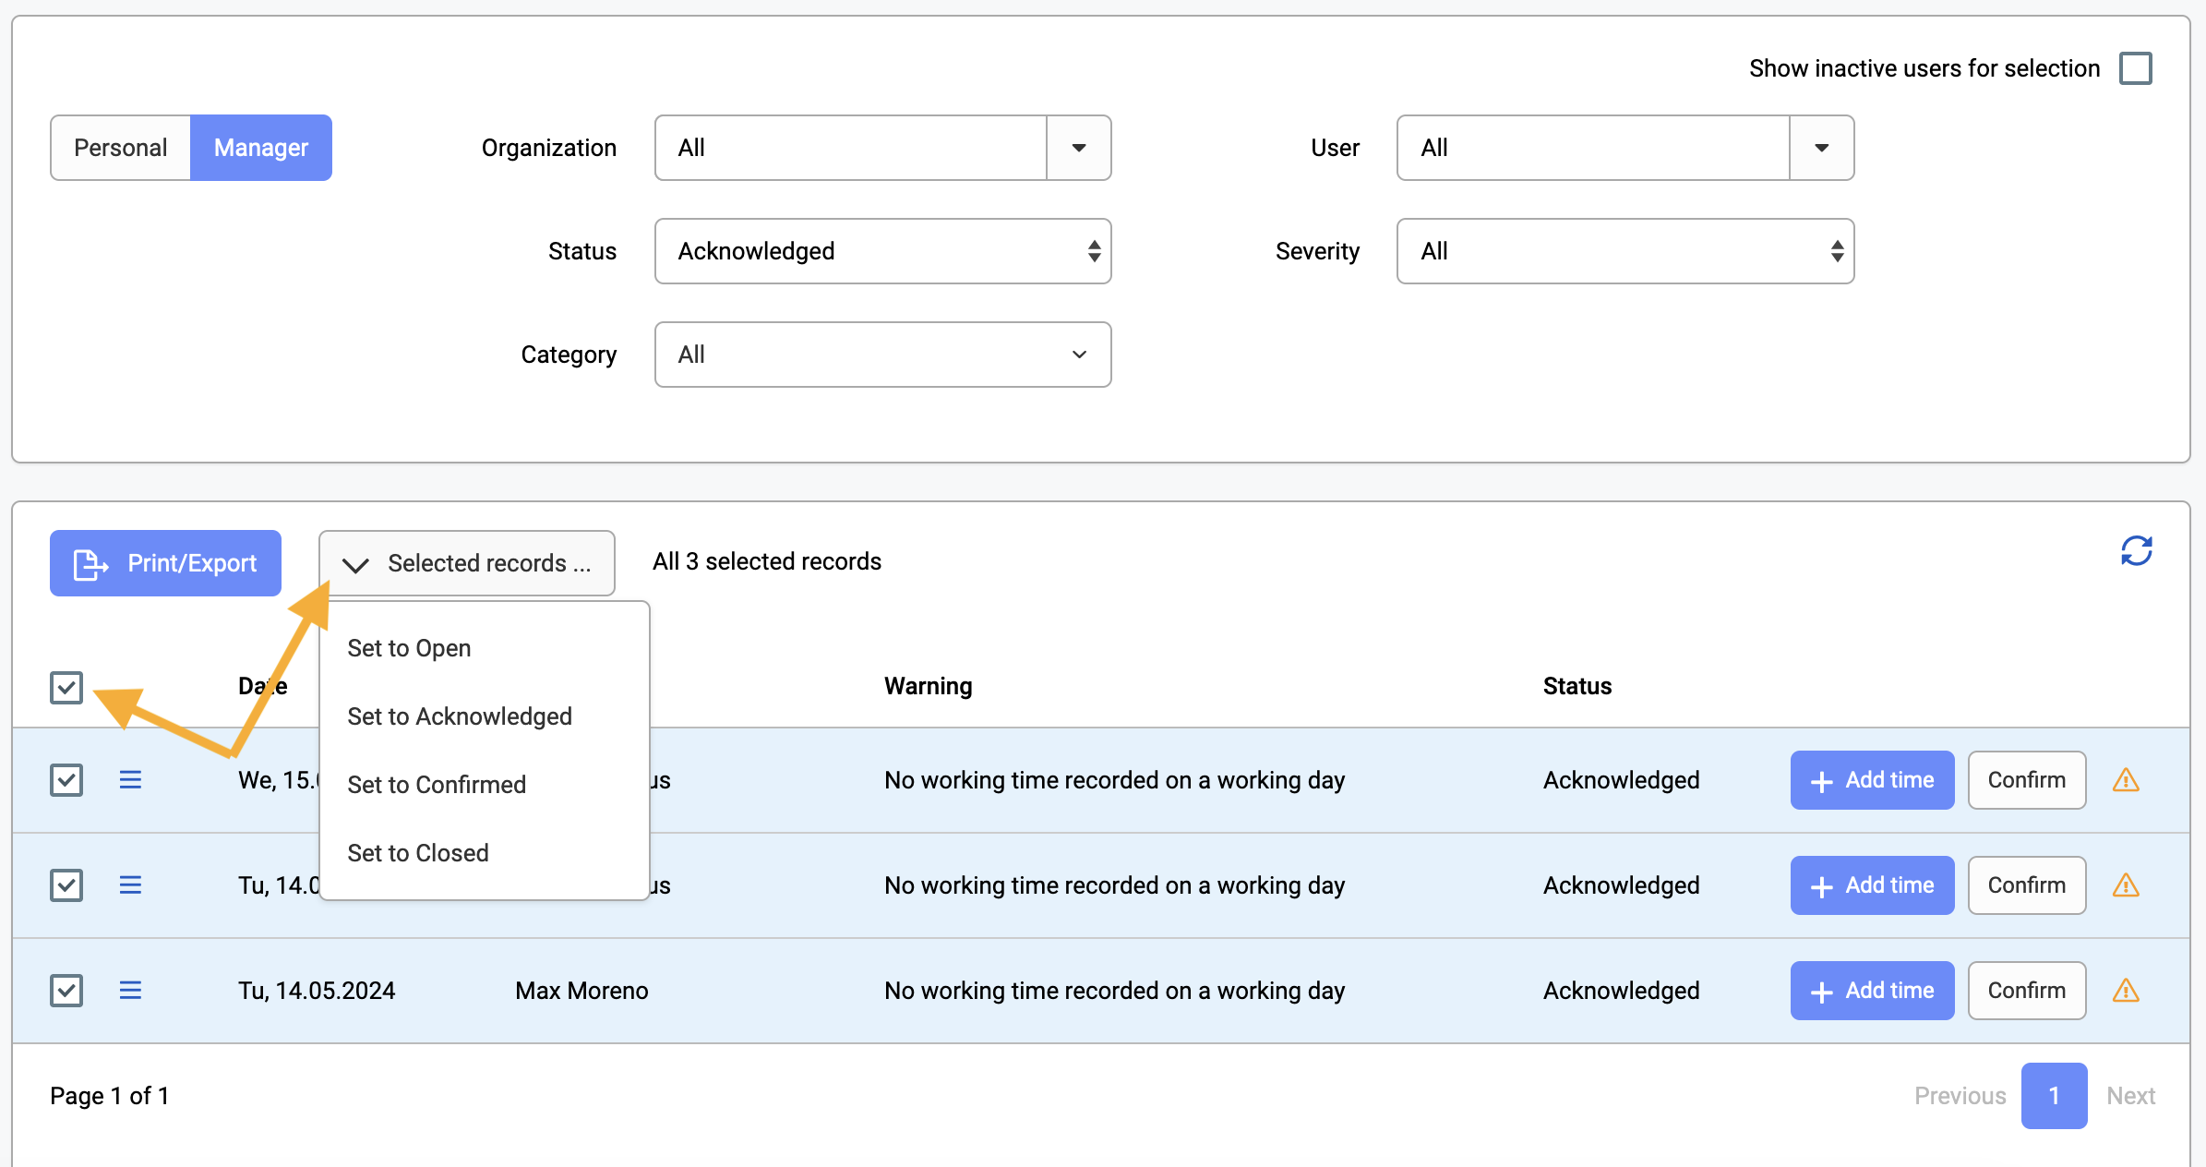Image resolution: width=2206 pixels, height=1167 pixels.
Task: Click the Next pagination link
Action: click(x=2130, y=1096)
